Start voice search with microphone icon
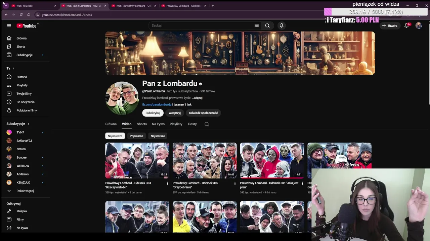The height and width of the screenshot is (241, 430). [282, 25]
